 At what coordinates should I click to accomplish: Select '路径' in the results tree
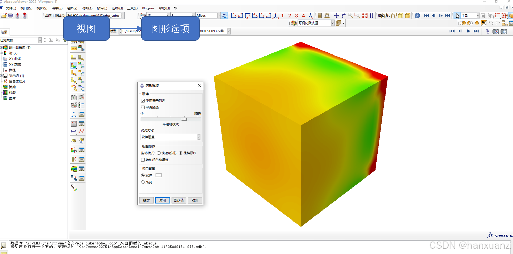click(x=12, y=70)
